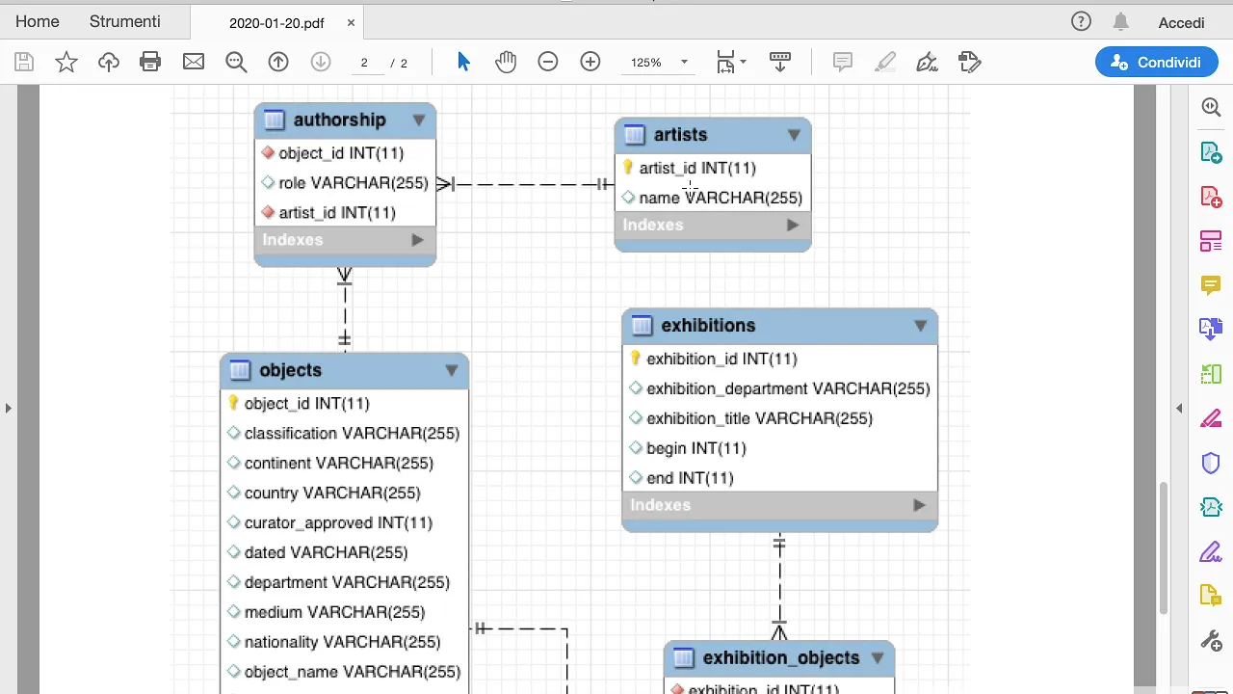Expand the left navigation pane arrow
Viewport: 1233px width, 694px height.
8,408
